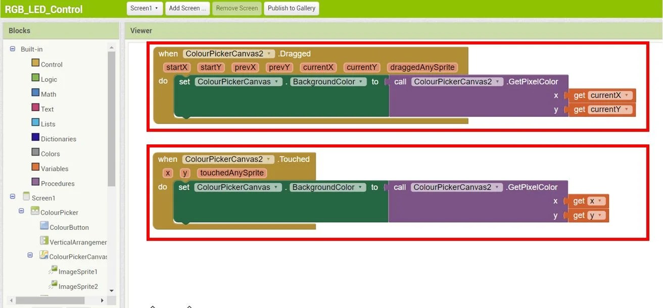Select the Lists blocks category
This screenshot has width=663, height=308.
pyautogui.click(x=48, y=124)
